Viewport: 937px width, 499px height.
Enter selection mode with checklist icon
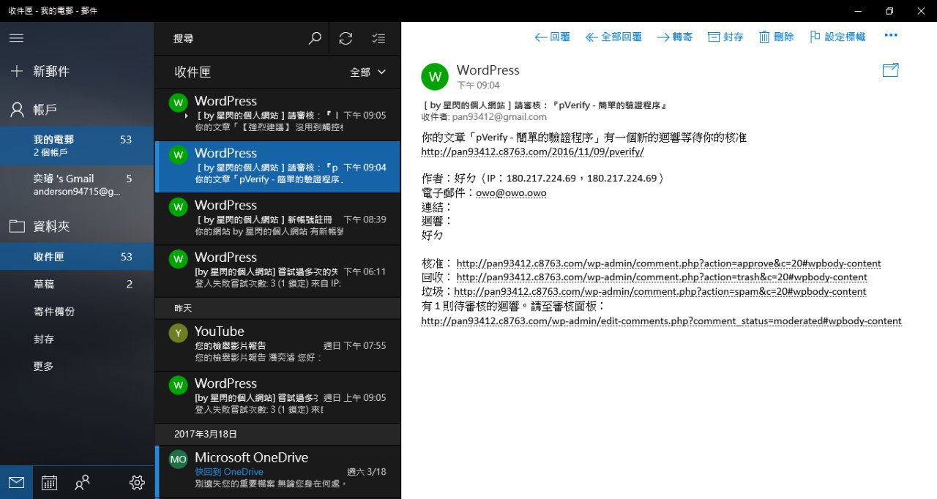[378, 38]
